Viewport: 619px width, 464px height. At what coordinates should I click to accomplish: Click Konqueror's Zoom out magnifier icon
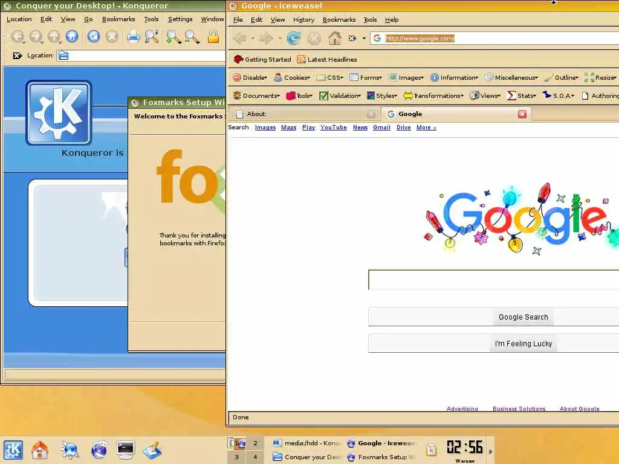tap(192, 36)
